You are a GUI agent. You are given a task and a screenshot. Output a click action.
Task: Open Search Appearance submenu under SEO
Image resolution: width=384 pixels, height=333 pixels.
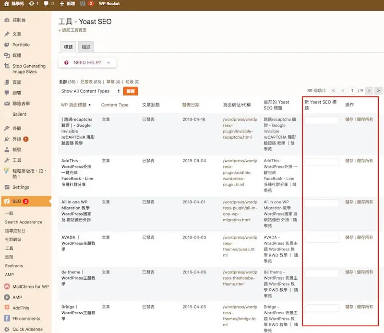[24, 222]
